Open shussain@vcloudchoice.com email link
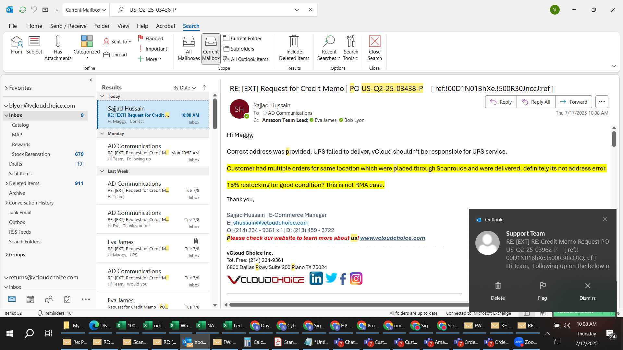This screenshot has width=623, height=350. (271, 223)
